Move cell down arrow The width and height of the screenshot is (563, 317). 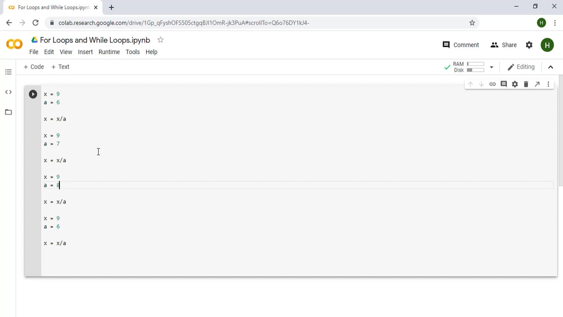point(481,84)
